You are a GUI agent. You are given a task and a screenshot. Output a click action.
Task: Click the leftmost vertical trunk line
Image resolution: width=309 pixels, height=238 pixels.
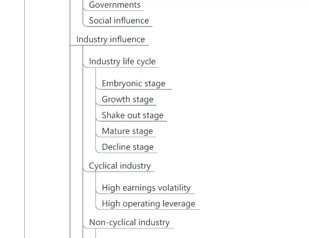click(x=25, y=114)
